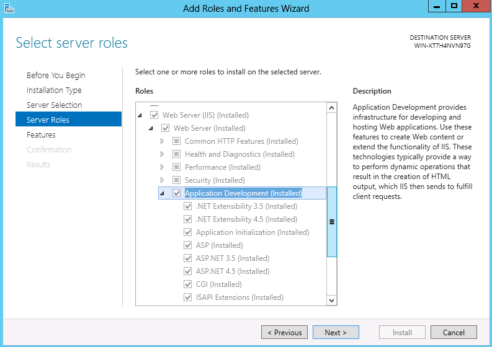Click the scroll up arrow in Roles list

coord(332,108)
